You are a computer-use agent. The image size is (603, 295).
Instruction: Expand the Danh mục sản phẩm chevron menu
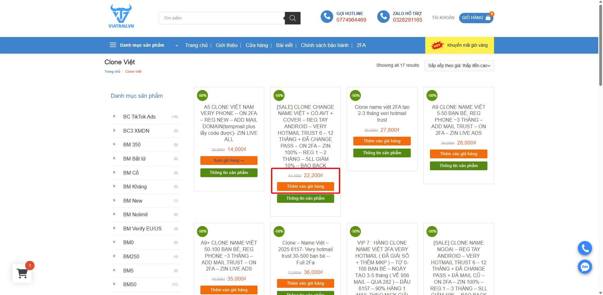click(177, 45)
